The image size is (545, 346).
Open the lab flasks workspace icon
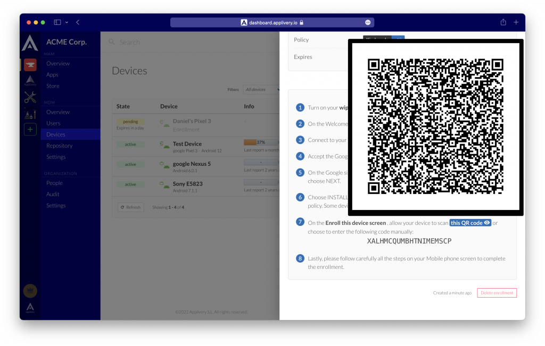30,114
